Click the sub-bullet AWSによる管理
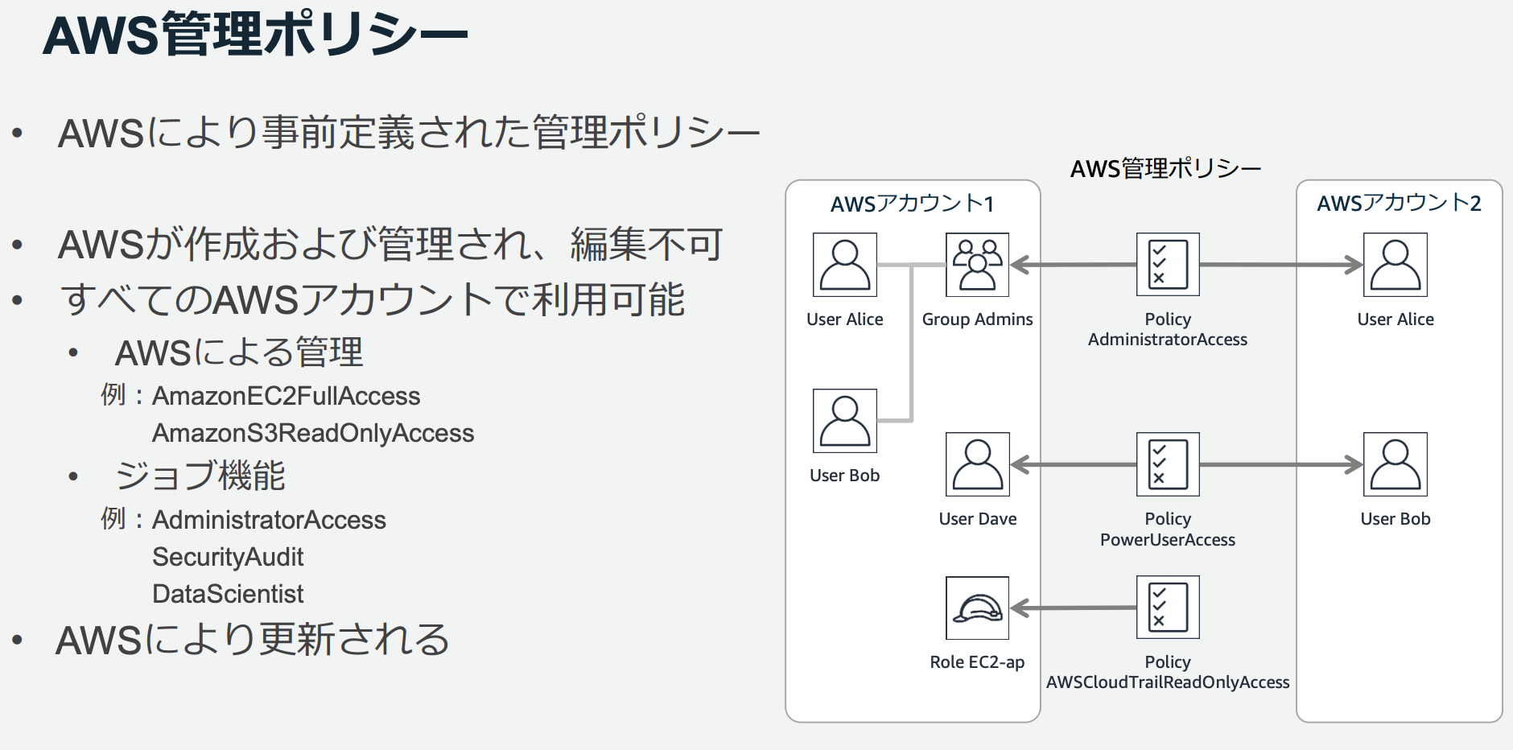The height and width of the screenshot is (750, 1513). click(x=239, y=352)
